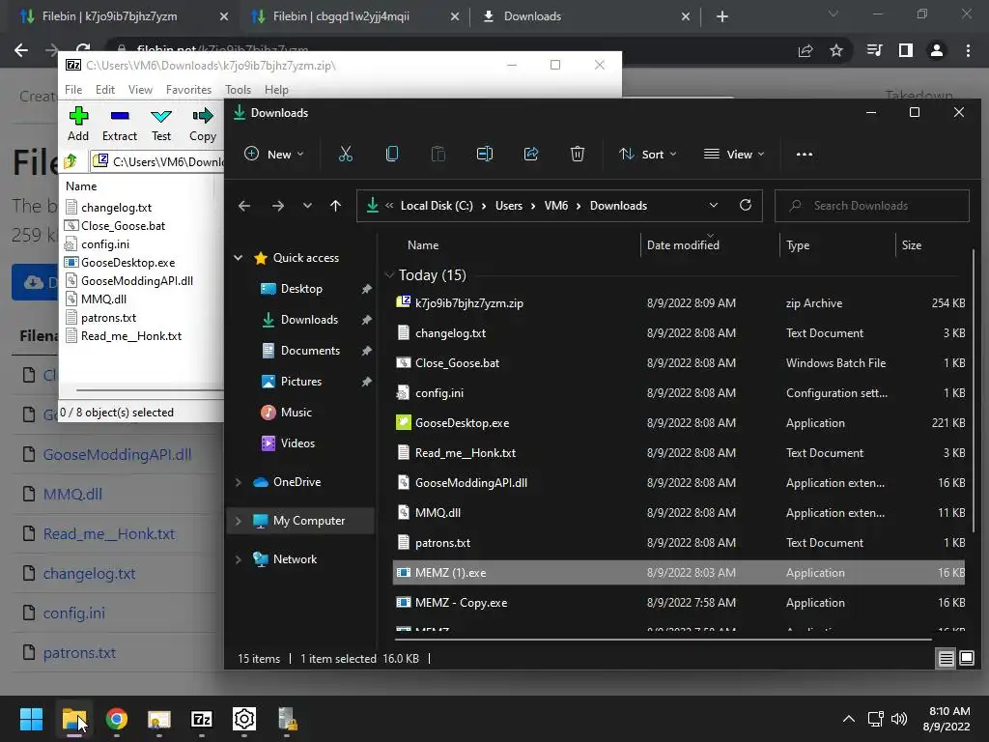
Task: Open 7-Zip from the taskbar
Action: tap(202, 719)
